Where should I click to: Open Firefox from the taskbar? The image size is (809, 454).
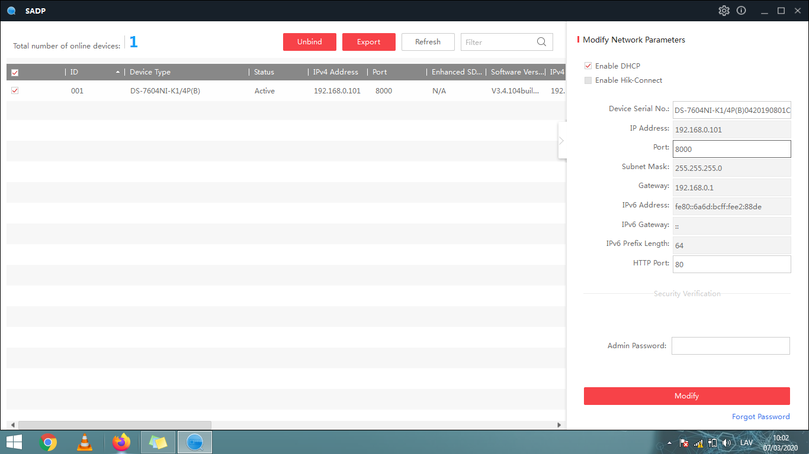coord(121,442)
